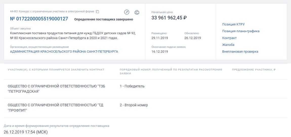Go to the Контракт link
Screen dimensions: 291x137
[229, 38]
